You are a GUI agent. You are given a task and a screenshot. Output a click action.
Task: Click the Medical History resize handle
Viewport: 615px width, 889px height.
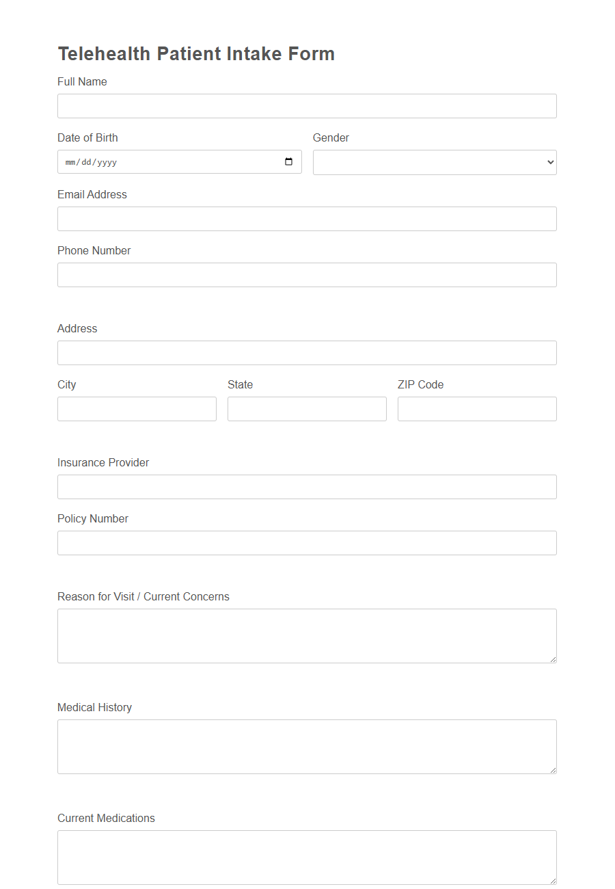553,769
